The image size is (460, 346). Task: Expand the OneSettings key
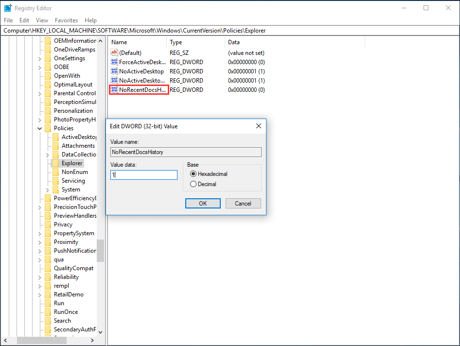39,59
